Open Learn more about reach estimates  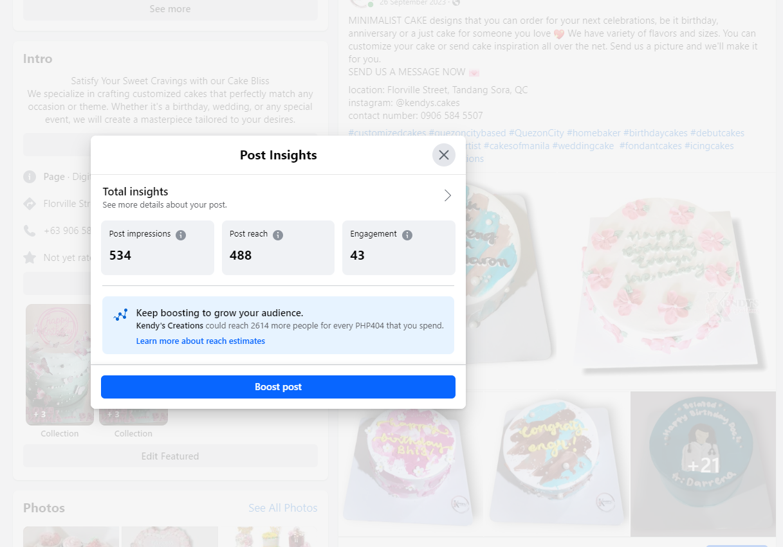tap(201, 341)
